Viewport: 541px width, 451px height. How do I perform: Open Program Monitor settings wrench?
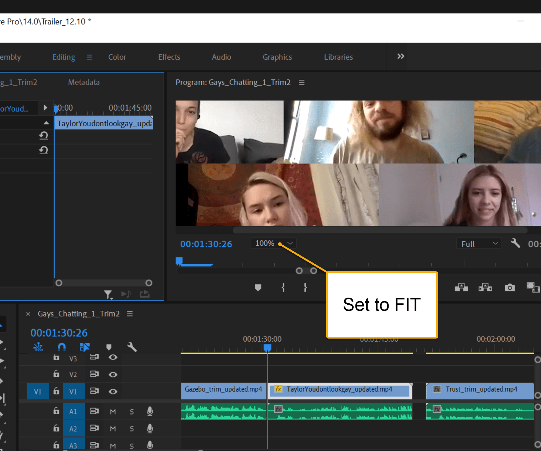[515, 244]
